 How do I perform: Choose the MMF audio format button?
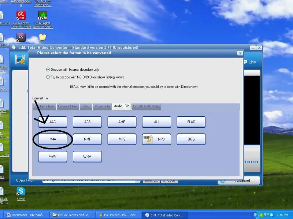[x=87, y=139]
